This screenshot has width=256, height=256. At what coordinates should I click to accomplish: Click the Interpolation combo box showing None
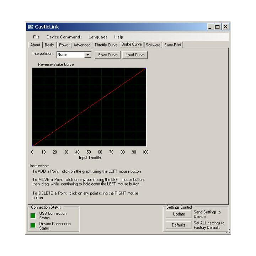tap(74, 55)
